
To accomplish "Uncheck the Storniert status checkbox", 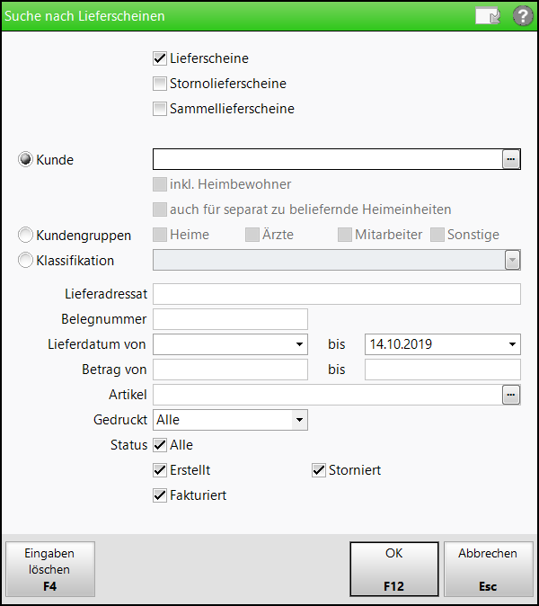I will click(x=319, y=470).
